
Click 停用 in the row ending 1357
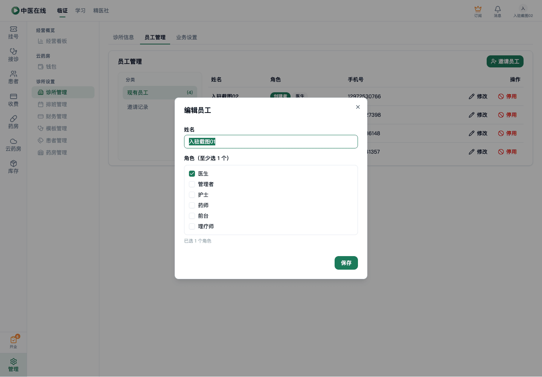click(x=507, y=152)
